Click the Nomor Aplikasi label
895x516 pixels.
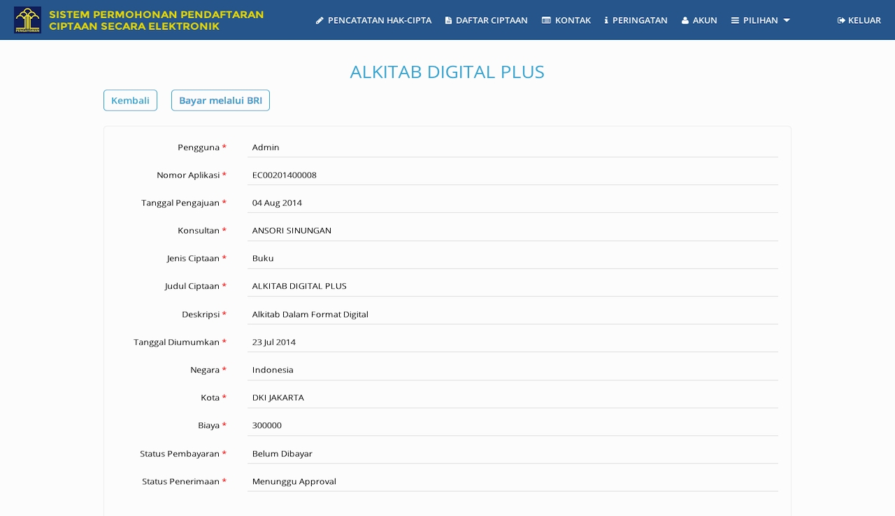pos(192,175)
